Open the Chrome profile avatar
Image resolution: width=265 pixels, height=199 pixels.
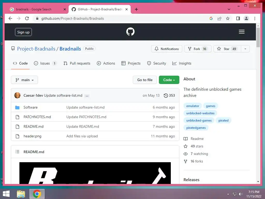tap(246, 18)
